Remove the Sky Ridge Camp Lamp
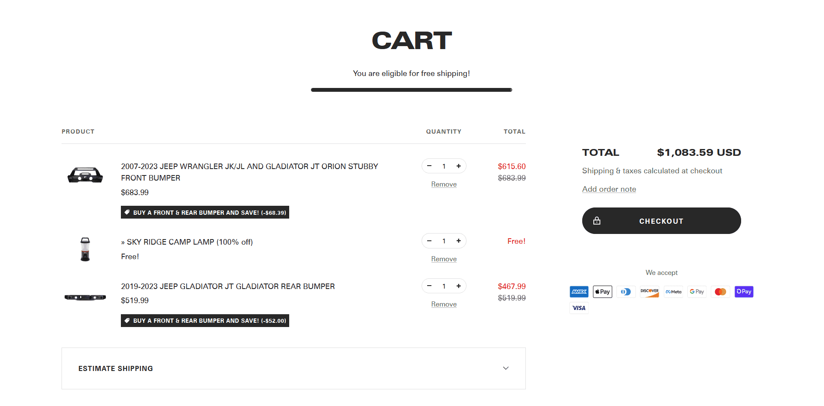 pyautogui.click(x=444, y=259)
